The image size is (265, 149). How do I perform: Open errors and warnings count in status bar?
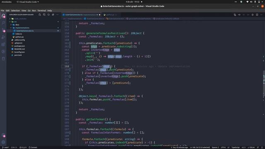(23, 147)
